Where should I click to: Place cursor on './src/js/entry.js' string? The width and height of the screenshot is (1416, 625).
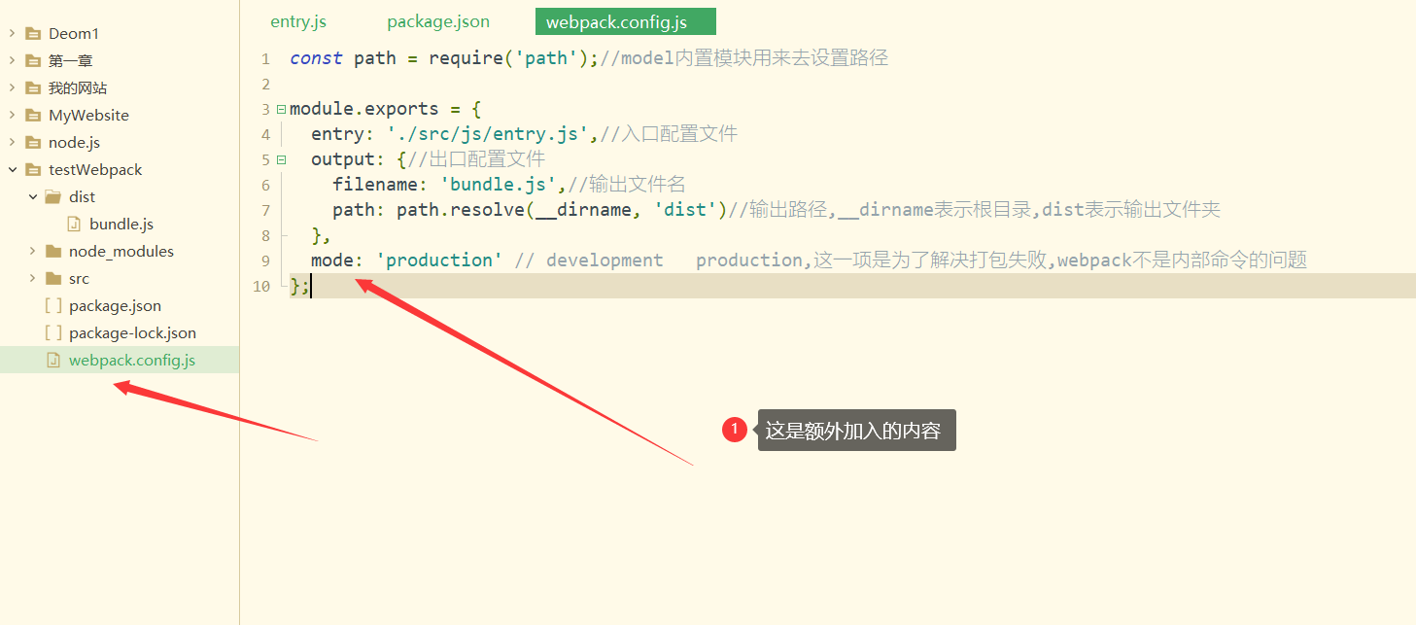[x=487, y=133]
